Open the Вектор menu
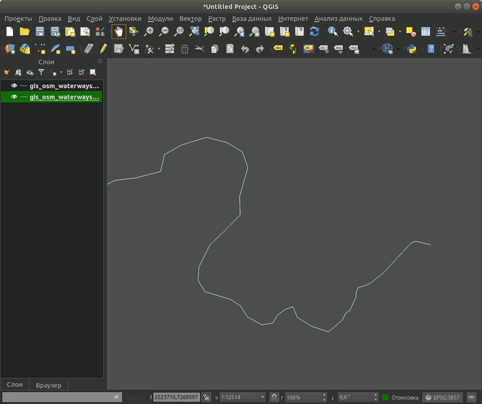 [x=190, y=19]
